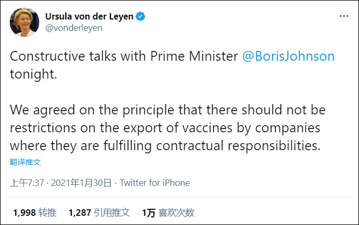
Task: Open the 喜欢次数 likes list label
Action: click(175, 213)
